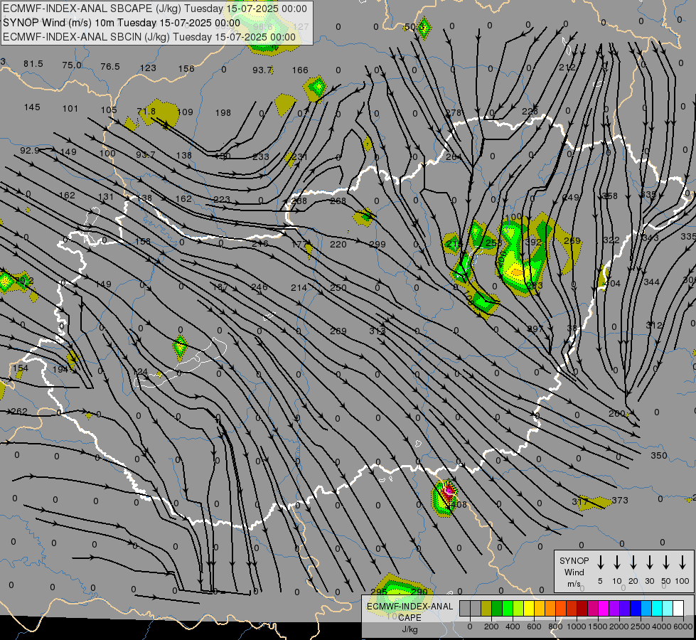Click the 2500 label on CAPE scale
The image size is (696, 640).
point(641,626)
